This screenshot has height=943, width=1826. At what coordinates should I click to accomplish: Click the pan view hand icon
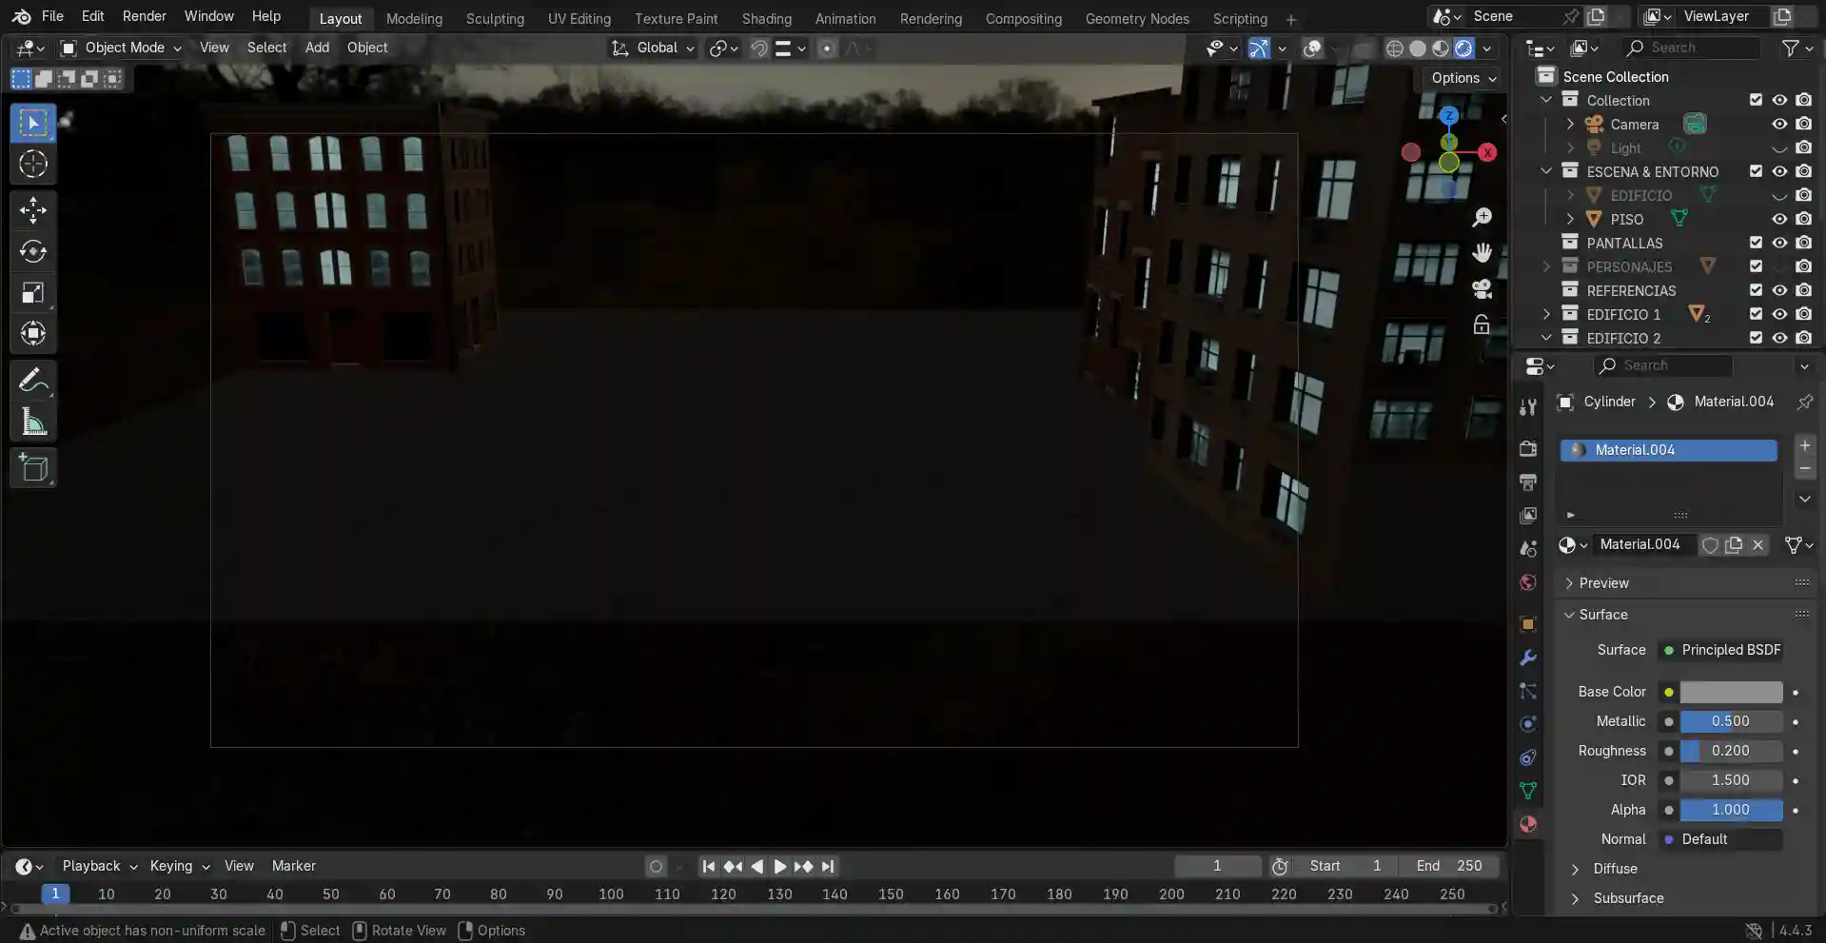pyautogui.click(x=1482, y=253)
